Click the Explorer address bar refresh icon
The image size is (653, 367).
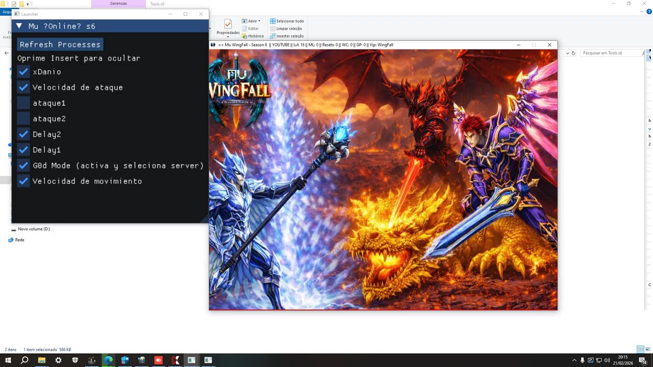tap(573, 53)
